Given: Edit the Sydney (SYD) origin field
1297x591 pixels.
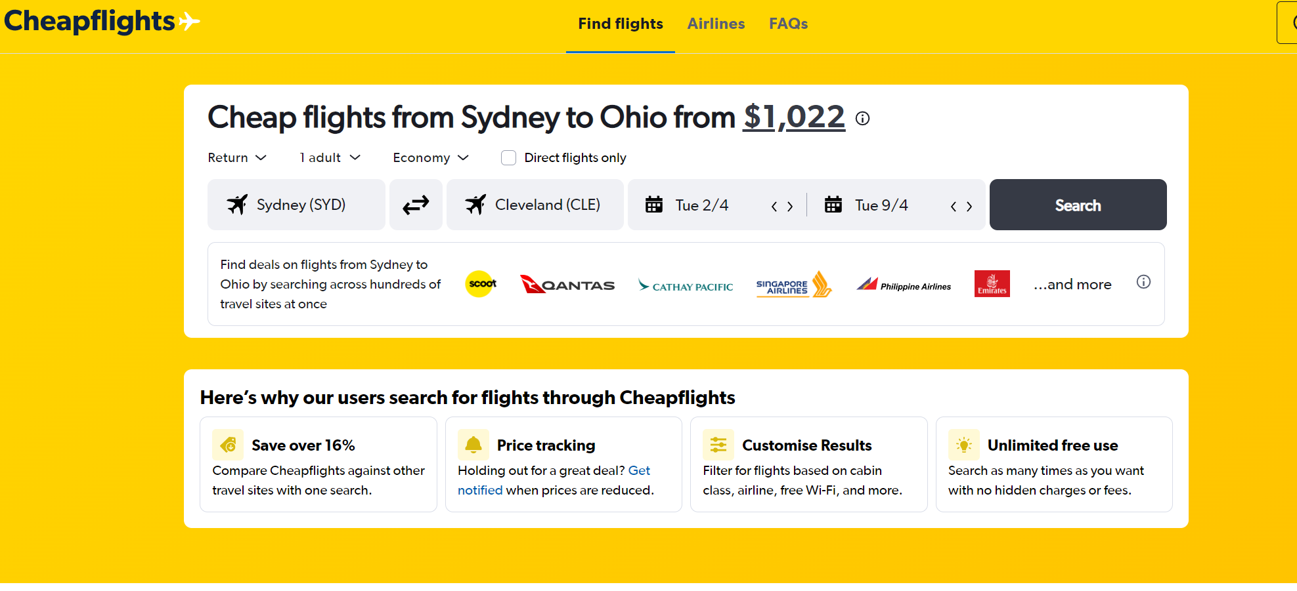Looking at the screenshot, I should (x=296, y=205).
